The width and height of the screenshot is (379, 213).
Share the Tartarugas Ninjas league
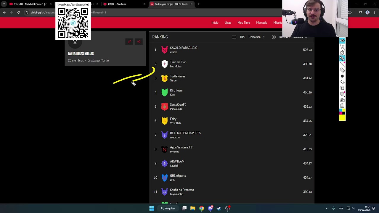(x=139, y=42)
